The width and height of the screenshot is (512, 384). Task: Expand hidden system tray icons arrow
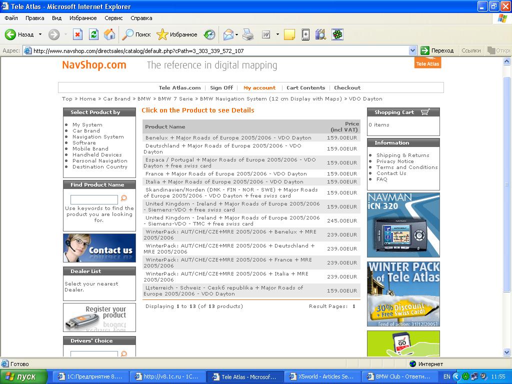pos(456,376)
